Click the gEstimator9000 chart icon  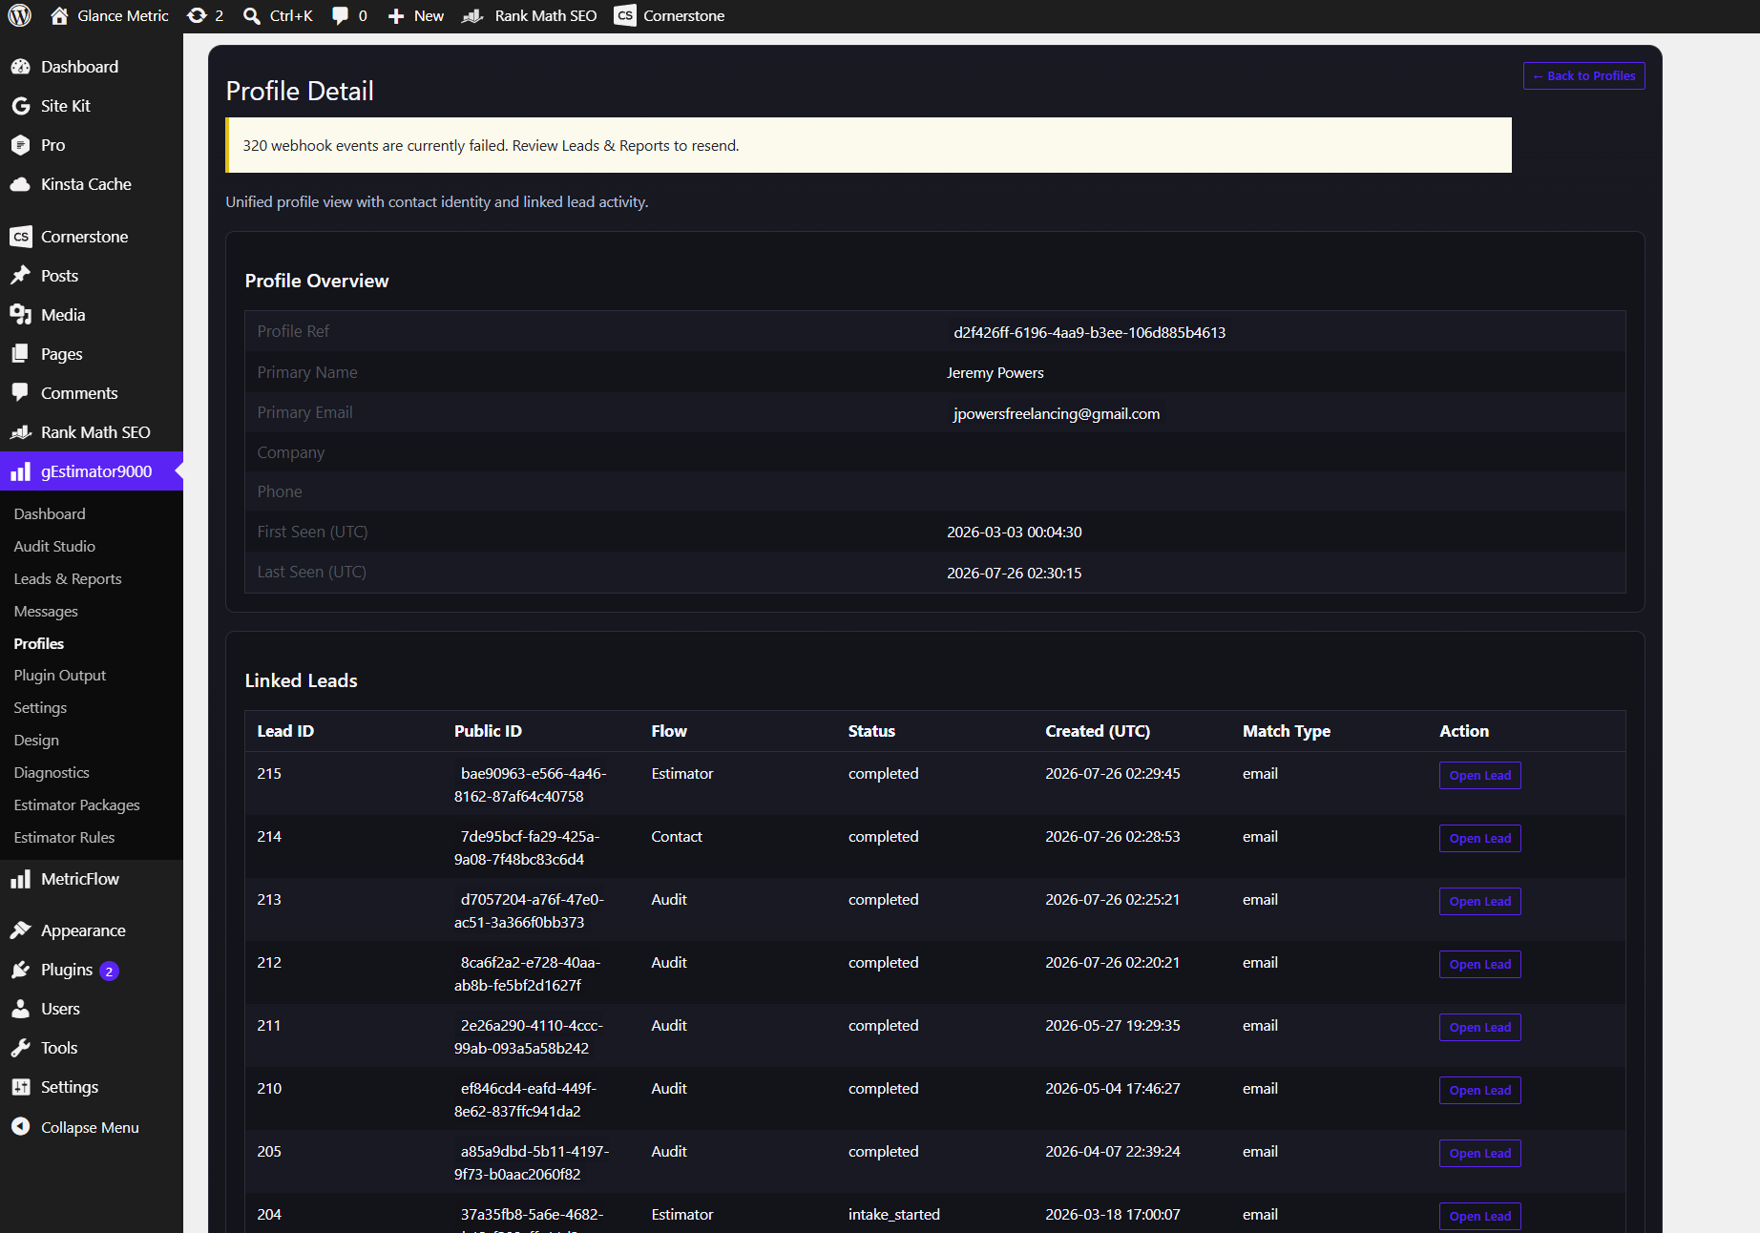tap(20, 471)
